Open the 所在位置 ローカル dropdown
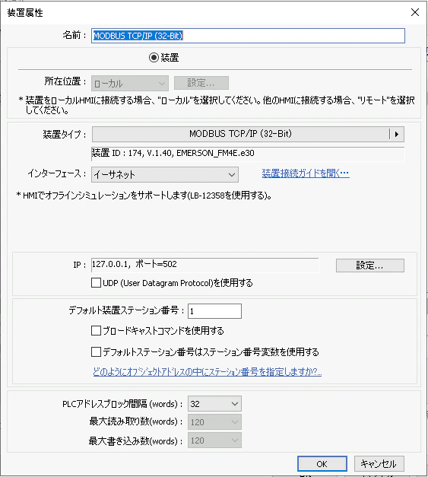 click(x=130, y=84)
